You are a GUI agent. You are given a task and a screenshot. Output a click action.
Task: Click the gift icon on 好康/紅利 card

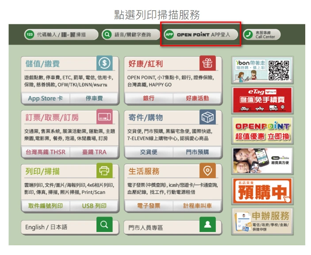207,63
